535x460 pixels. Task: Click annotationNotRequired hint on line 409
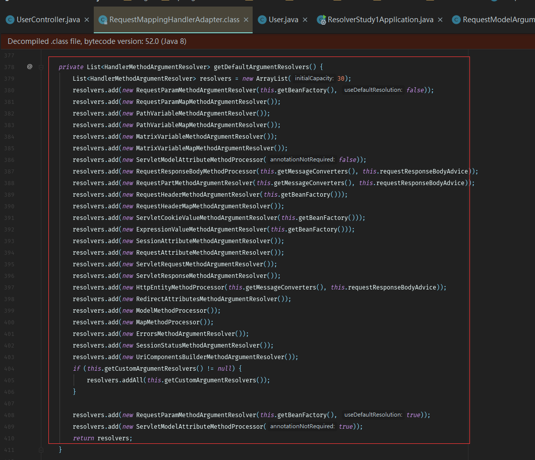click(x=303, y=427)
